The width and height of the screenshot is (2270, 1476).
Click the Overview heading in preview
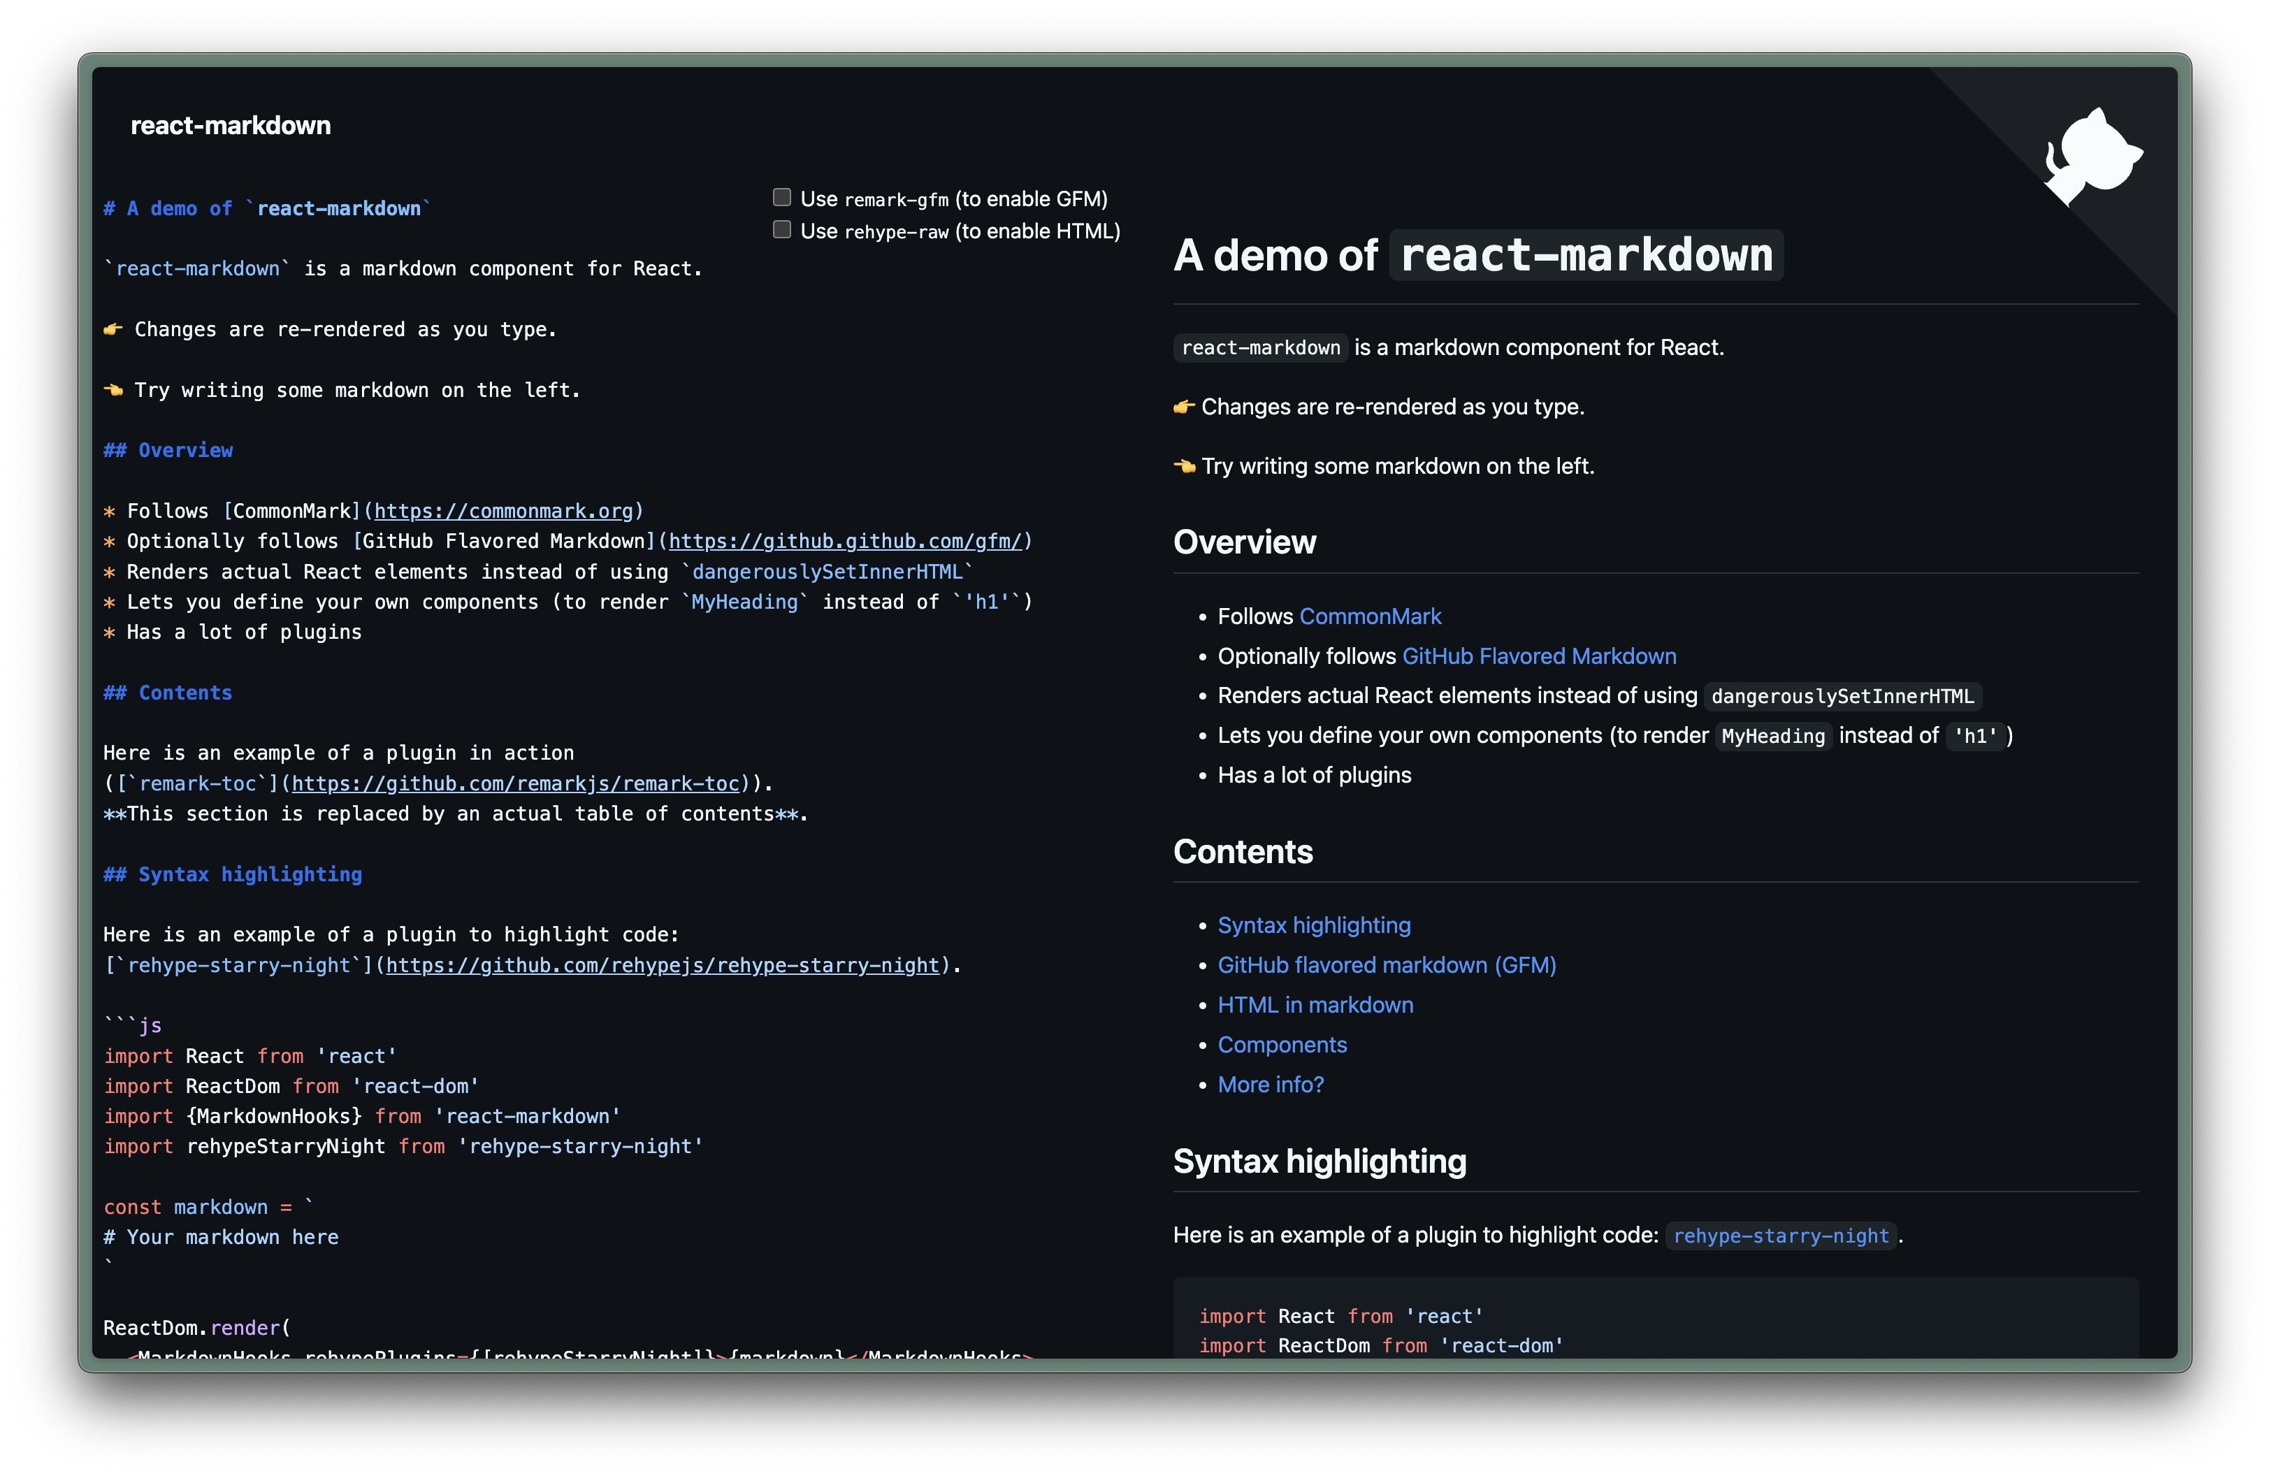[x=1244, y=542]
